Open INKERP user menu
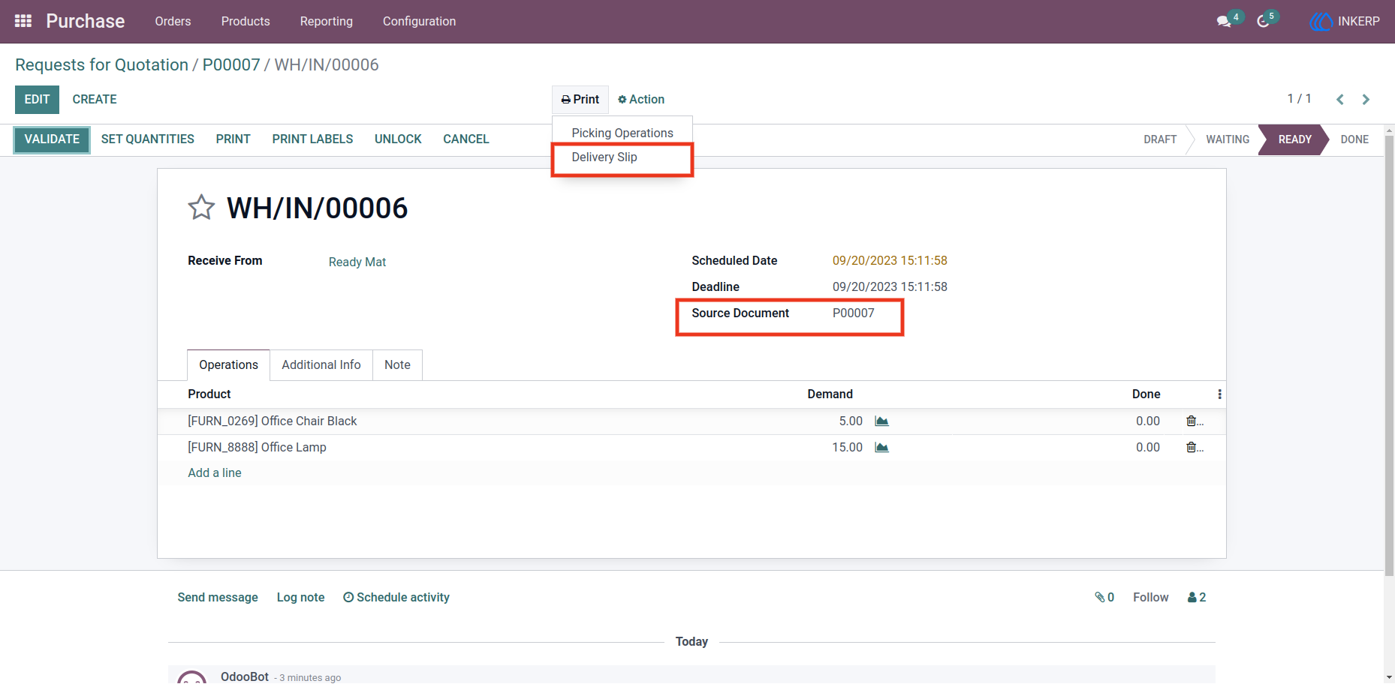The height and width of the screenshot is (684, 1395). [x=1345, y=21]
